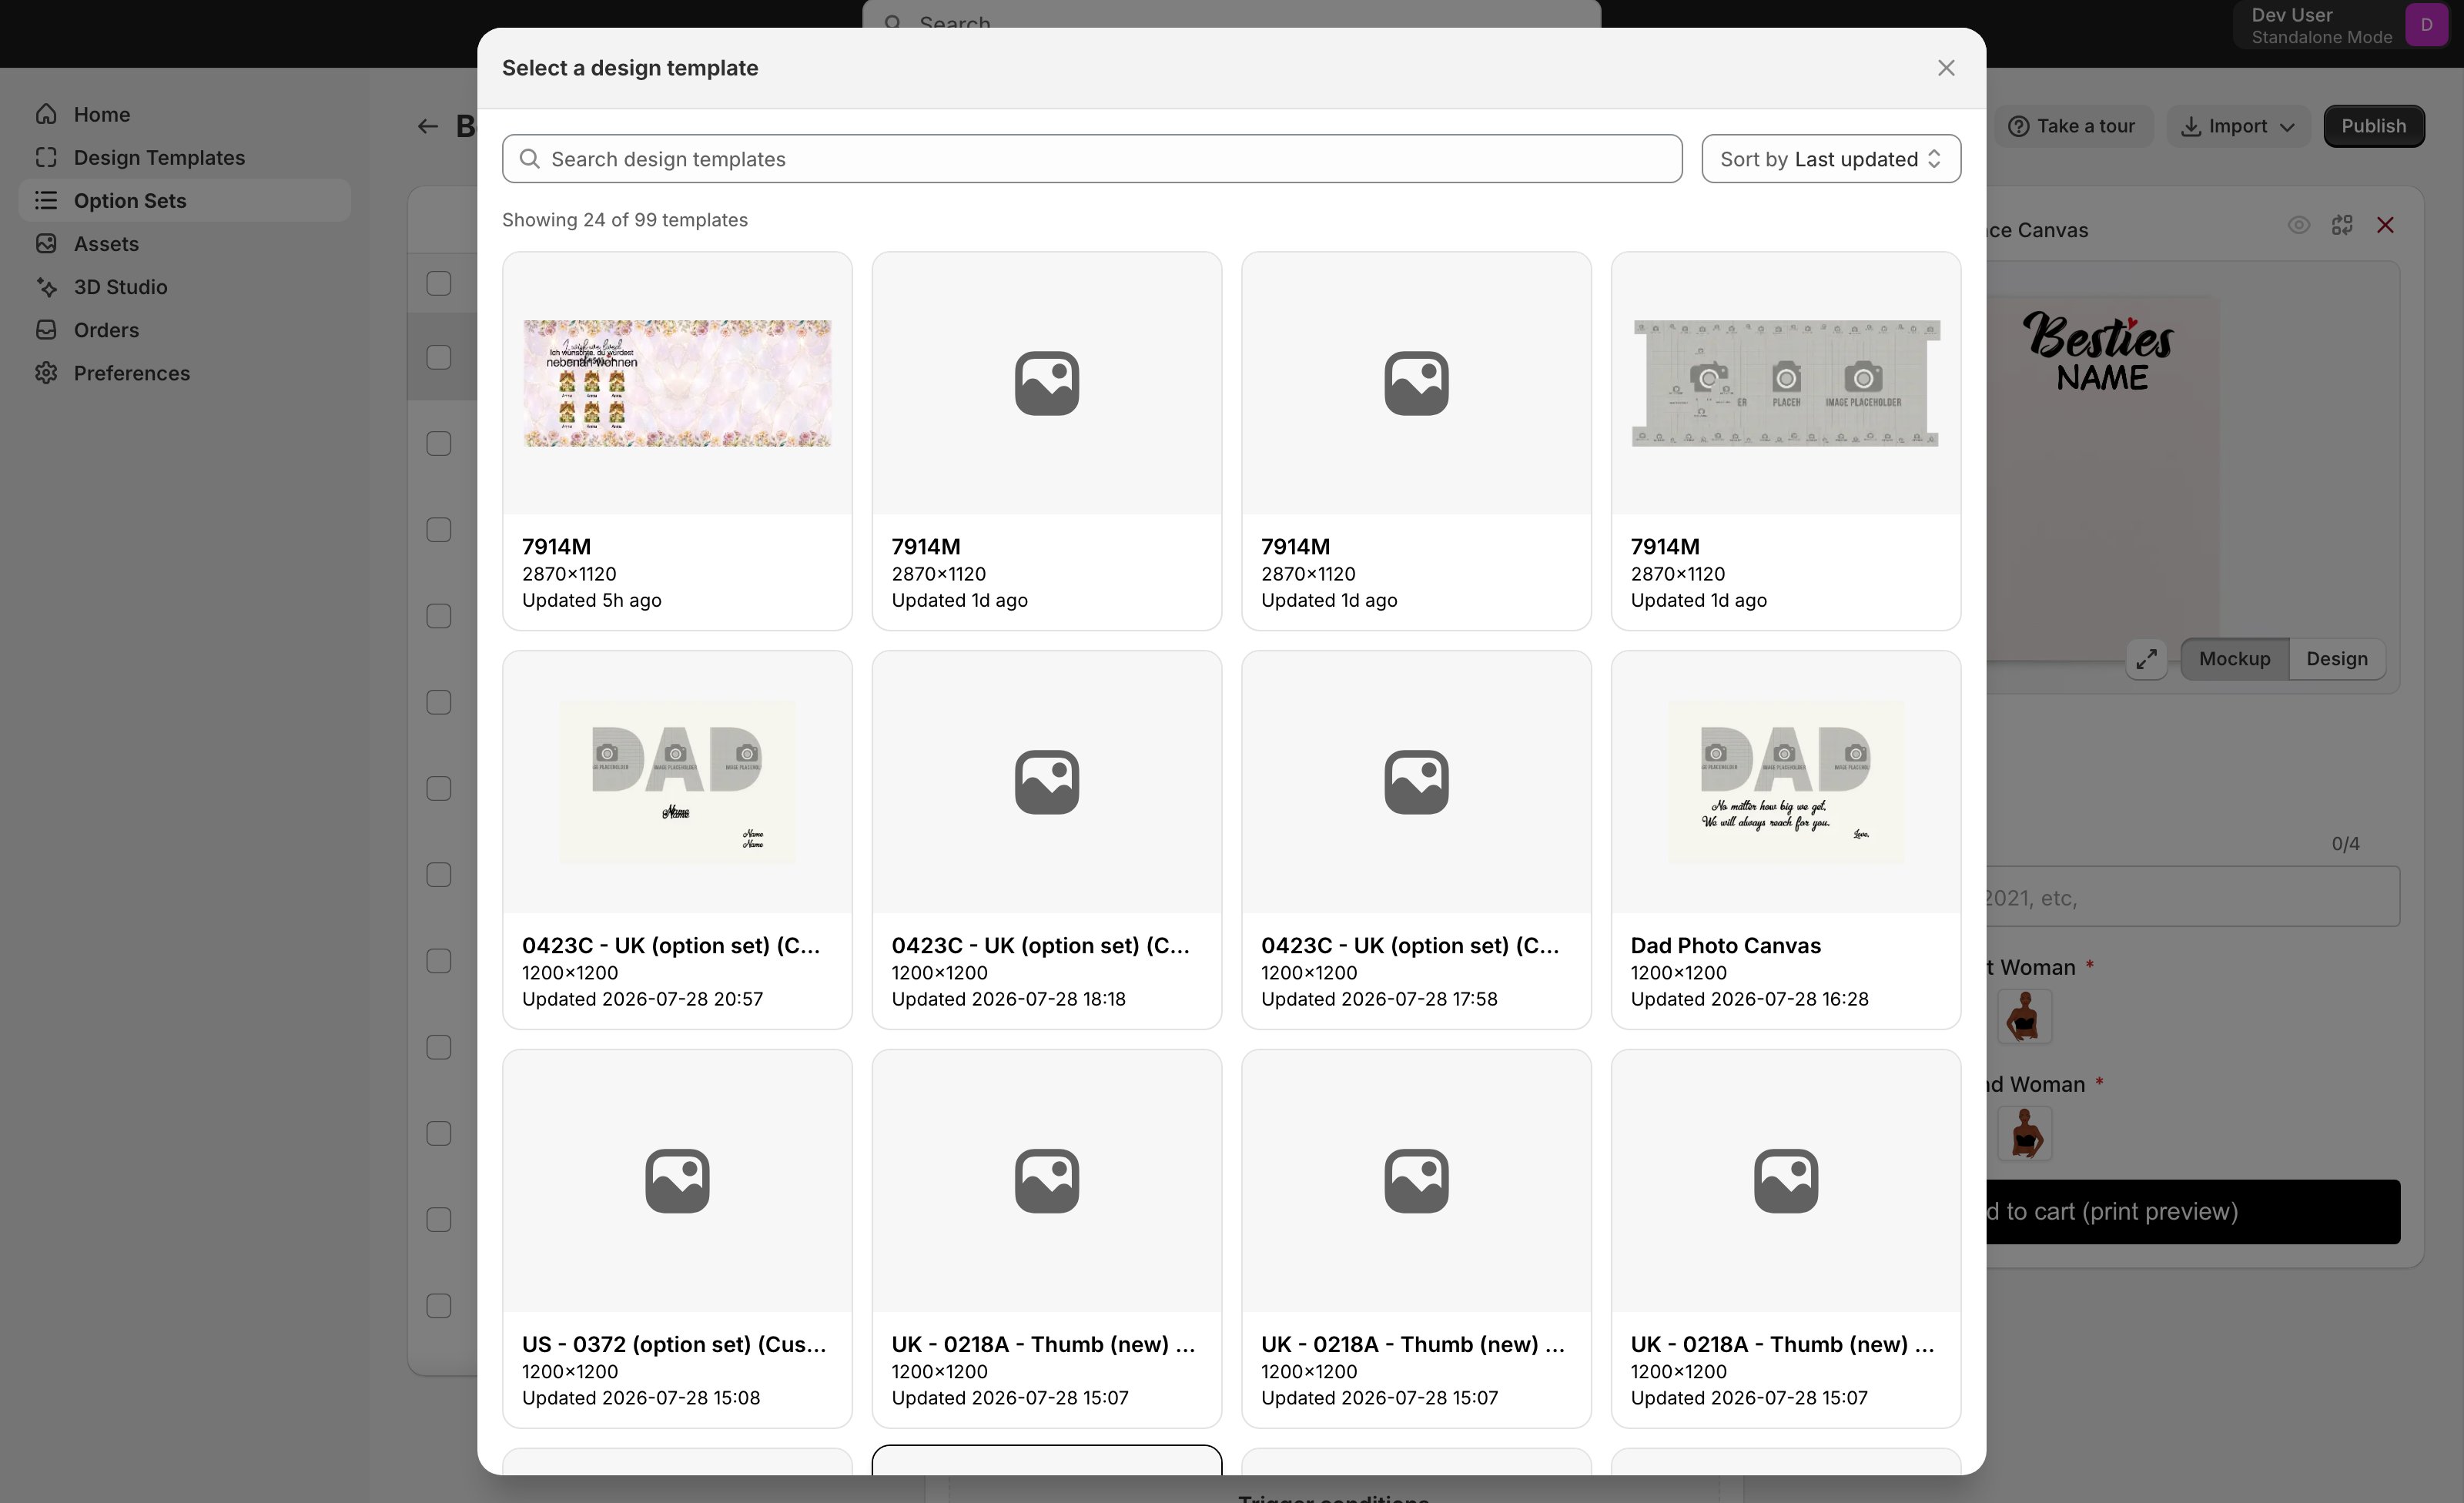Choose the 0423C template updated 20:57
Viewport: 2464px width, 1503px height.
[x=677, y=840]
